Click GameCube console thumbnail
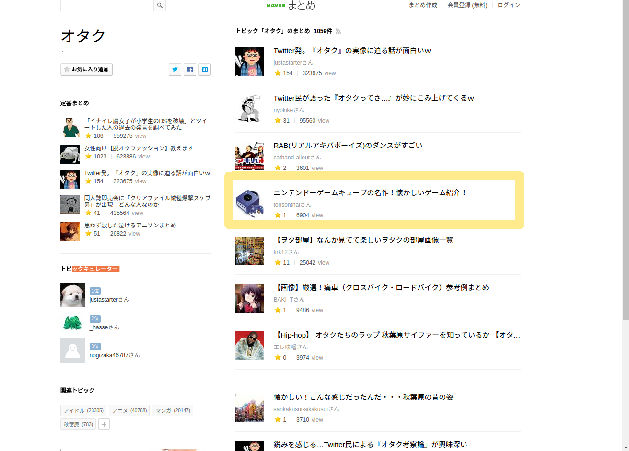 250,203
